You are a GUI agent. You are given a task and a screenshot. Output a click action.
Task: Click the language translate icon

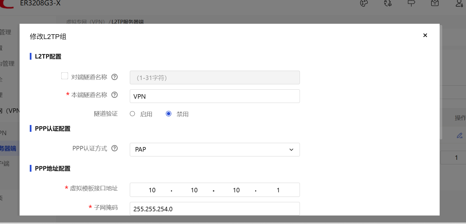[388, 3]
